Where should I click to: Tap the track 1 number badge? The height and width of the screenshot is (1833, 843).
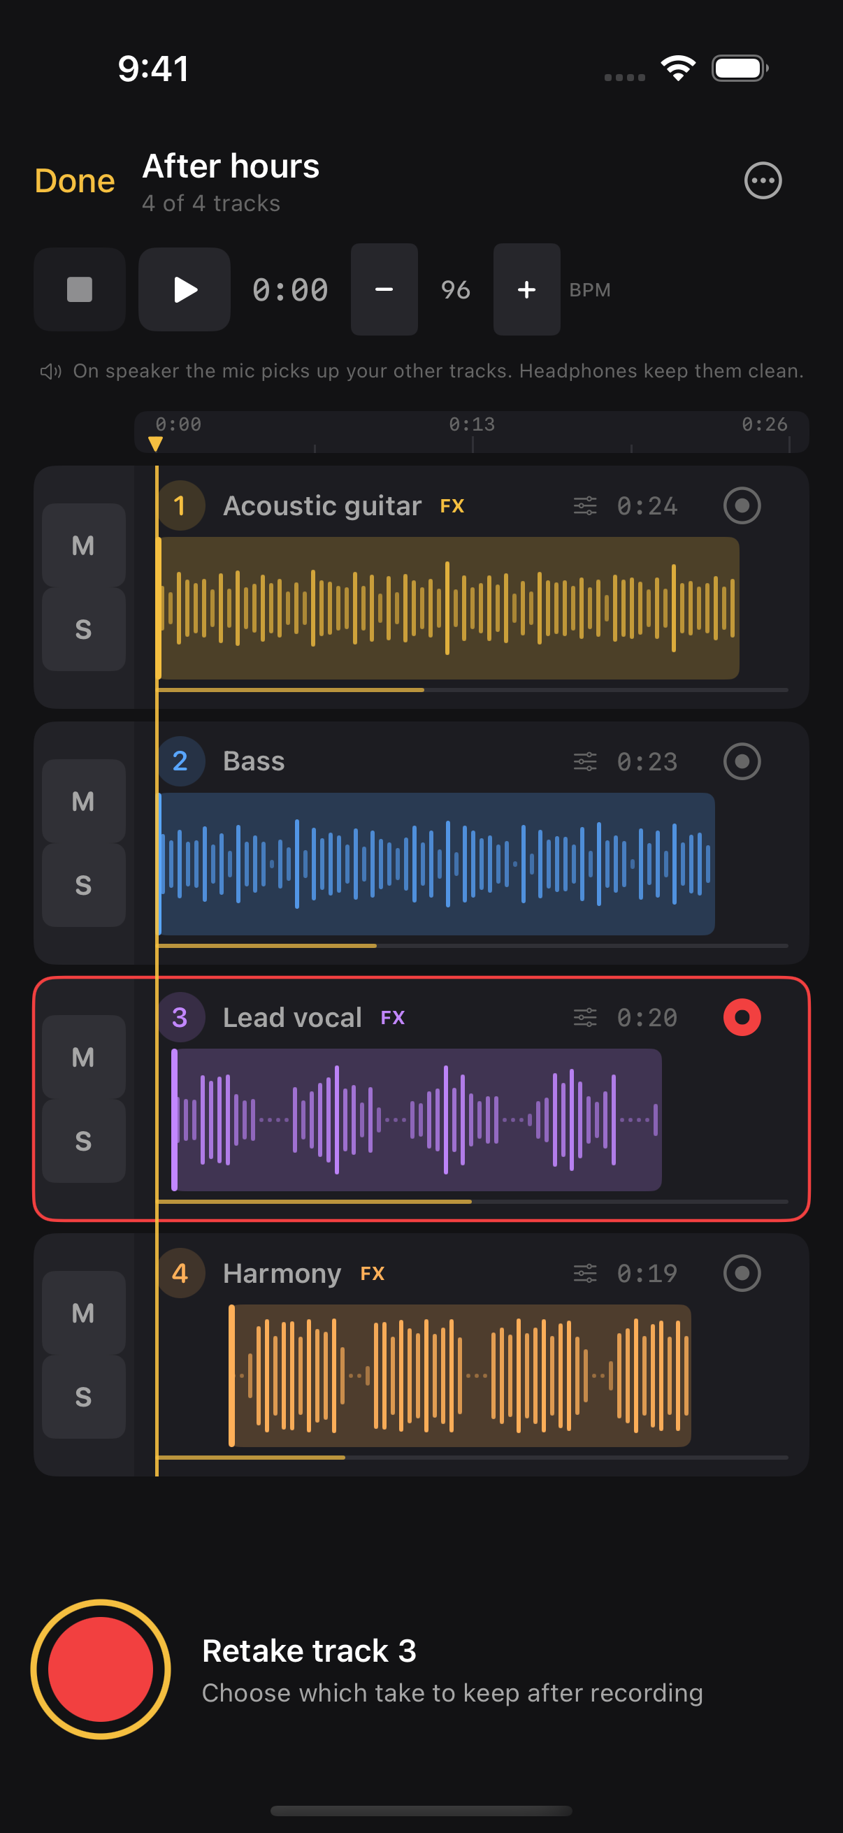(x=180, y=505)
